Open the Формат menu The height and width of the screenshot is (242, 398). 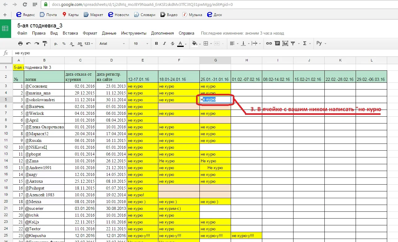coord(90,33)
